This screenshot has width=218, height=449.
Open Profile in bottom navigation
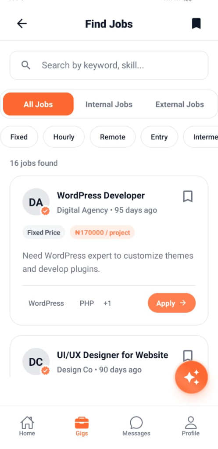point(191,426)
